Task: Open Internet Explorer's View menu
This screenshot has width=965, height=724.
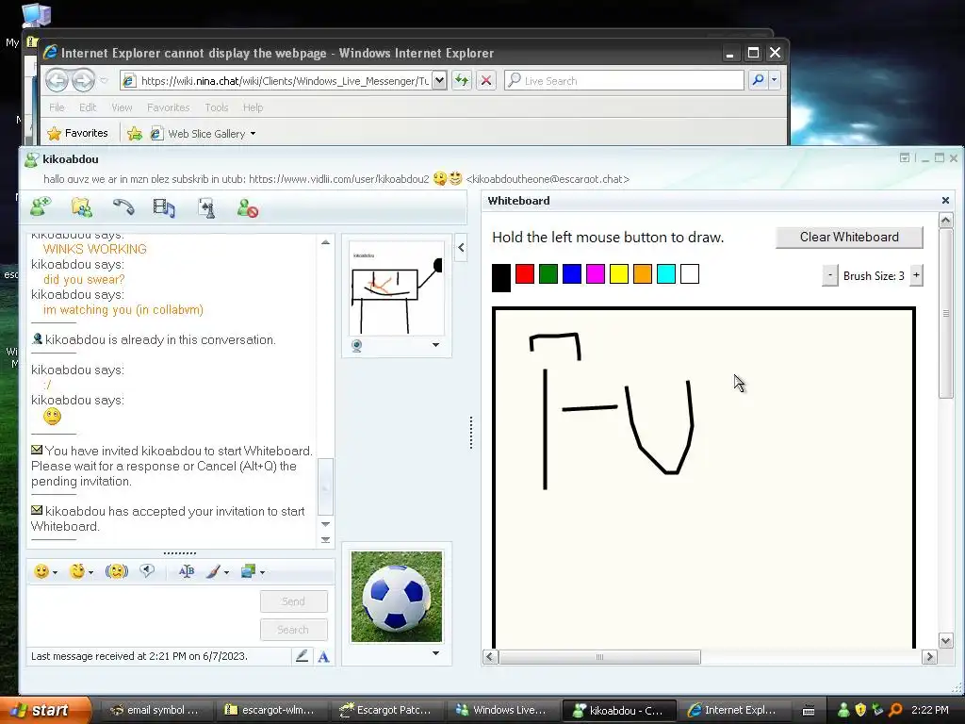Action: [122, 107]
